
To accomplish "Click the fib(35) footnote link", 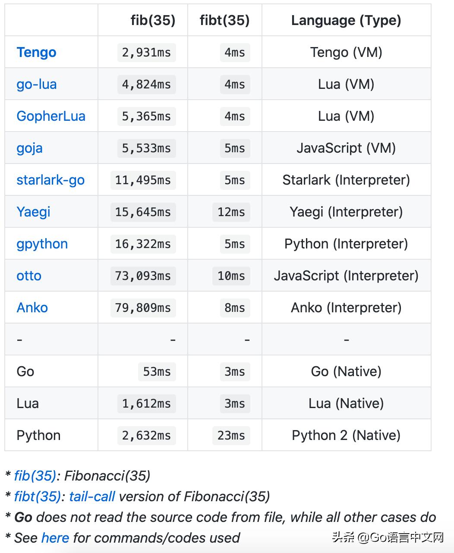I will pyautogui.click(x=35, y=476).
